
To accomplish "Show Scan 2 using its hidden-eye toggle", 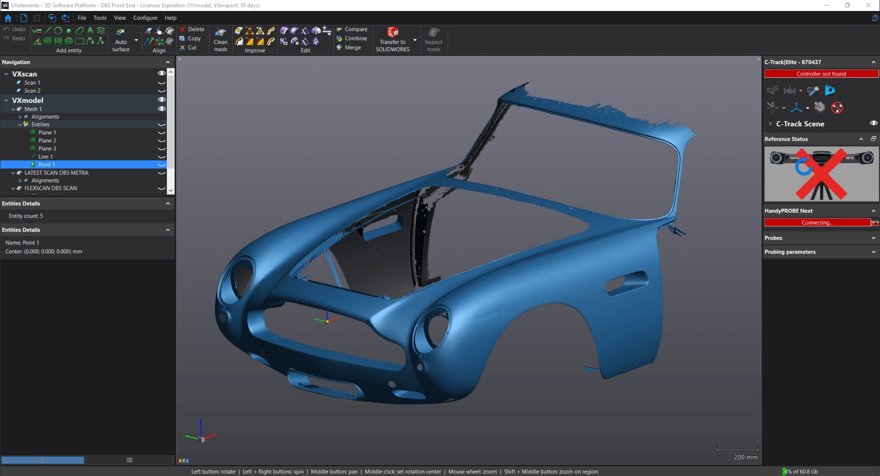I will pos(161,91).
